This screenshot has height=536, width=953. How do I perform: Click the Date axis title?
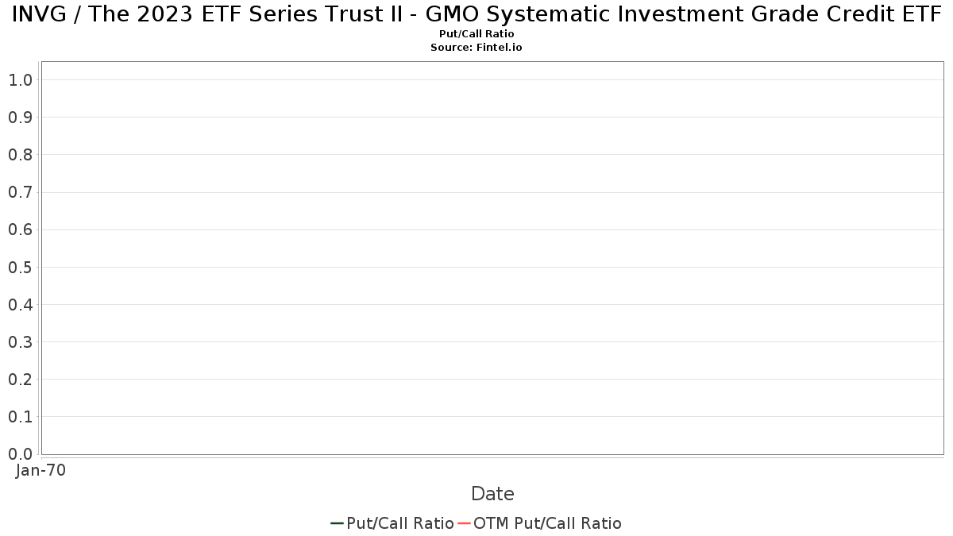(x=492, y=494)
